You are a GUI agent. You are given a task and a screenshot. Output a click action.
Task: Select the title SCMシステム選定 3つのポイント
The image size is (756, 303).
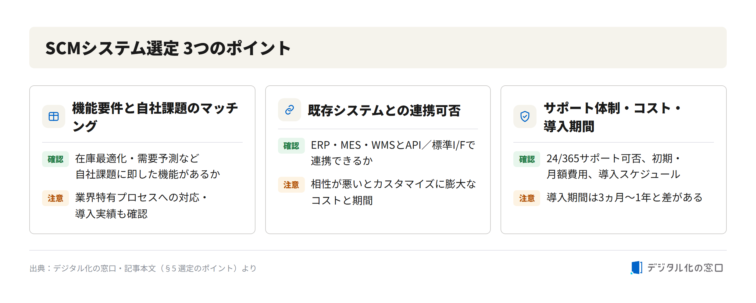point(168,48)
